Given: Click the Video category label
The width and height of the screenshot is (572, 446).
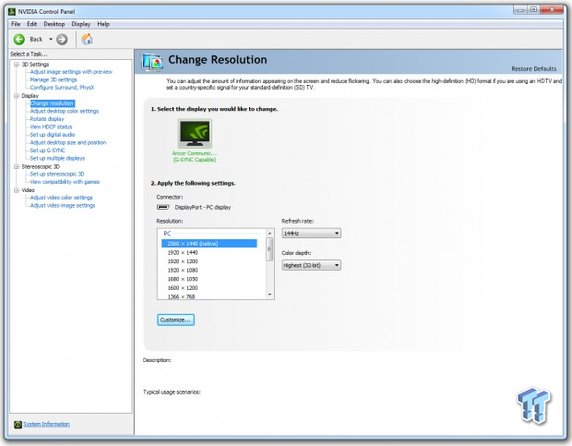Looking at the screenshot, I should coord(28,190).
